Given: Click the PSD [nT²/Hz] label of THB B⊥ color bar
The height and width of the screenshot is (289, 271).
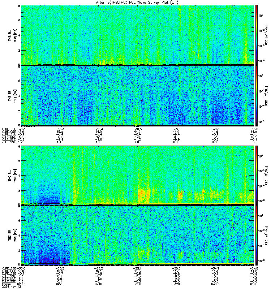Looking at the screenshot, I should pyautogui.click(x=267, y=35).
